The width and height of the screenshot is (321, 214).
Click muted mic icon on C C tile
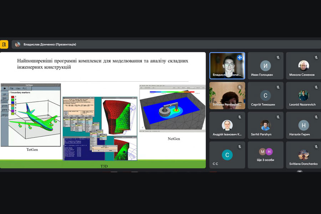coord(240,147)
